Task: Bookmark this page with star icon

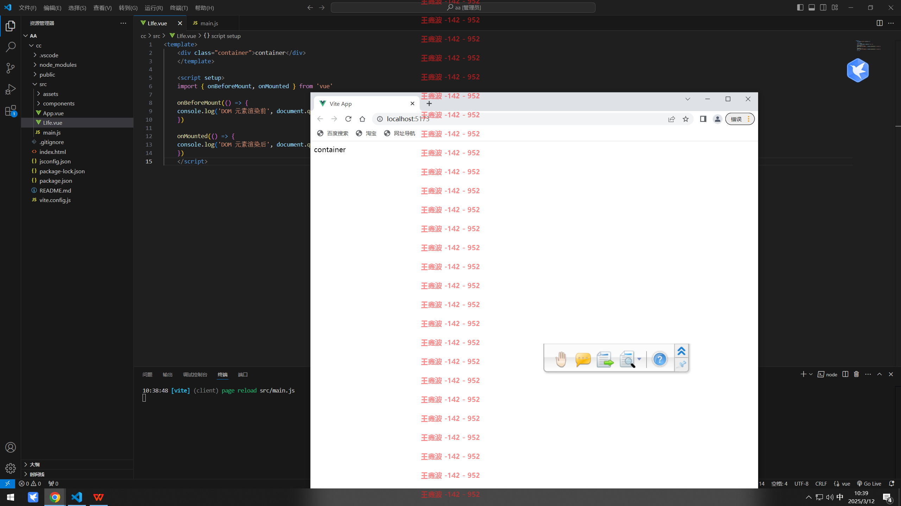Action: click(686, 119)
